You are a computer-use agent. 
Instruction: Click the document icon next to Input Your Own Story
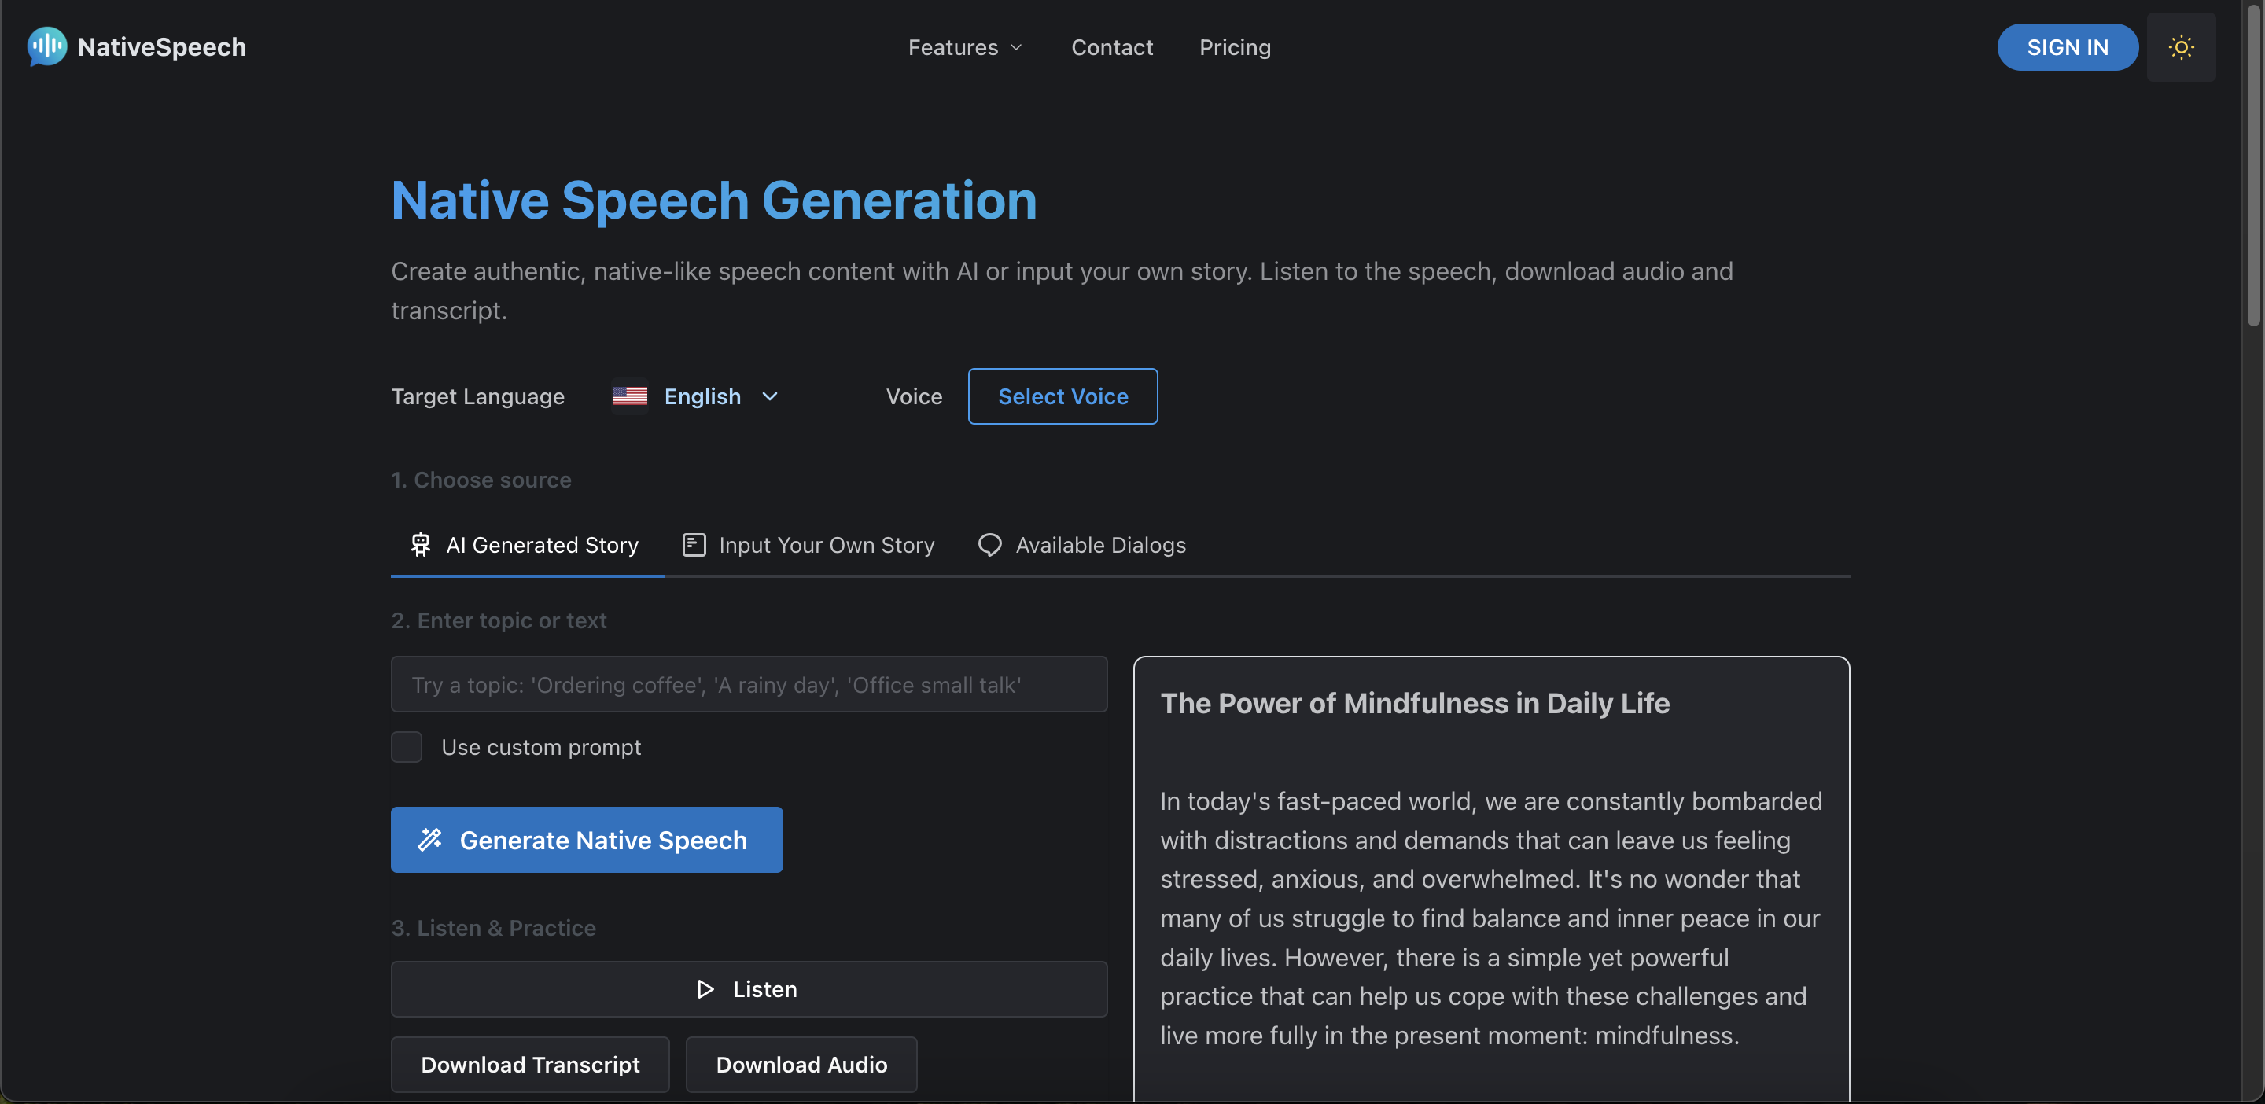(694, 544)
